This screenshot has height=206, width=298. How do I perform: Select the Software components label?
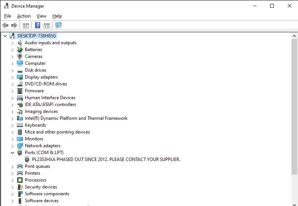point(47,194)
